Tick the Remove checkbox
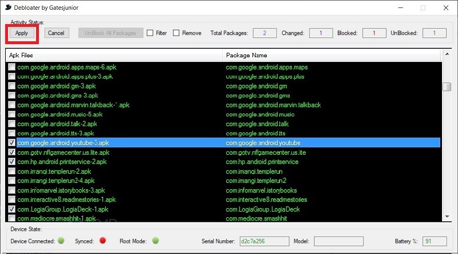This screenshot has width=458, height=254. coord(177,33)
